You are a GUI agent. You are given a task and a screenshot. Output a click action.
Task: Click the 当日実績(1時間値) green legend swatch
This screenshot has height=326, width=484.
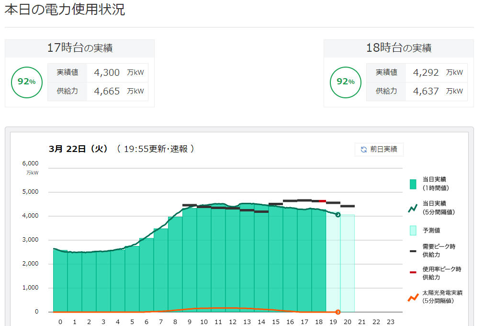413,184
